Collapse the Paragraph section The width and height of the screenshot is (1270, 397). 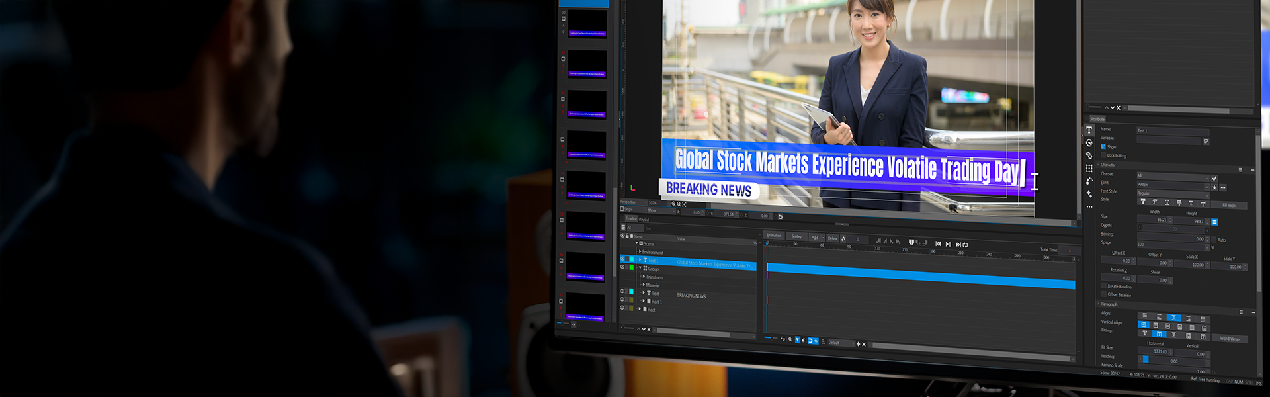[x=1098, y=304]
